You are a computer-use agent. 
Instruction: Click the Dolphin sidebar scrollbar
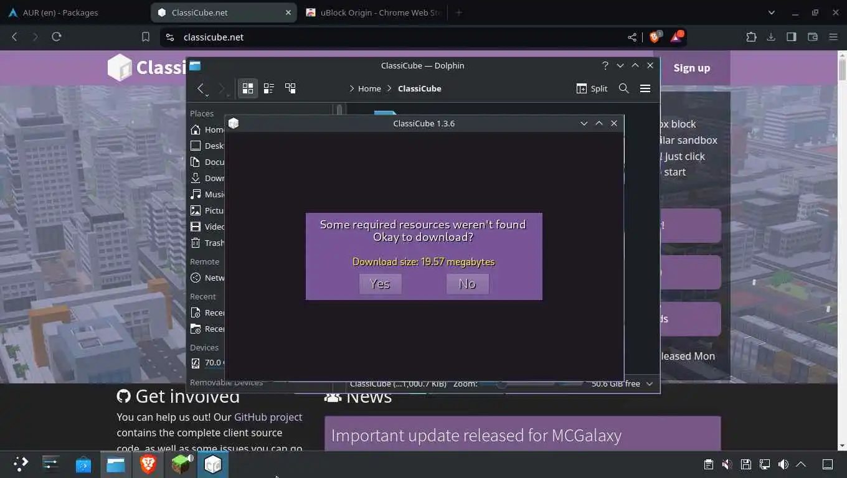pyautogui.click(x=339, y=110)
